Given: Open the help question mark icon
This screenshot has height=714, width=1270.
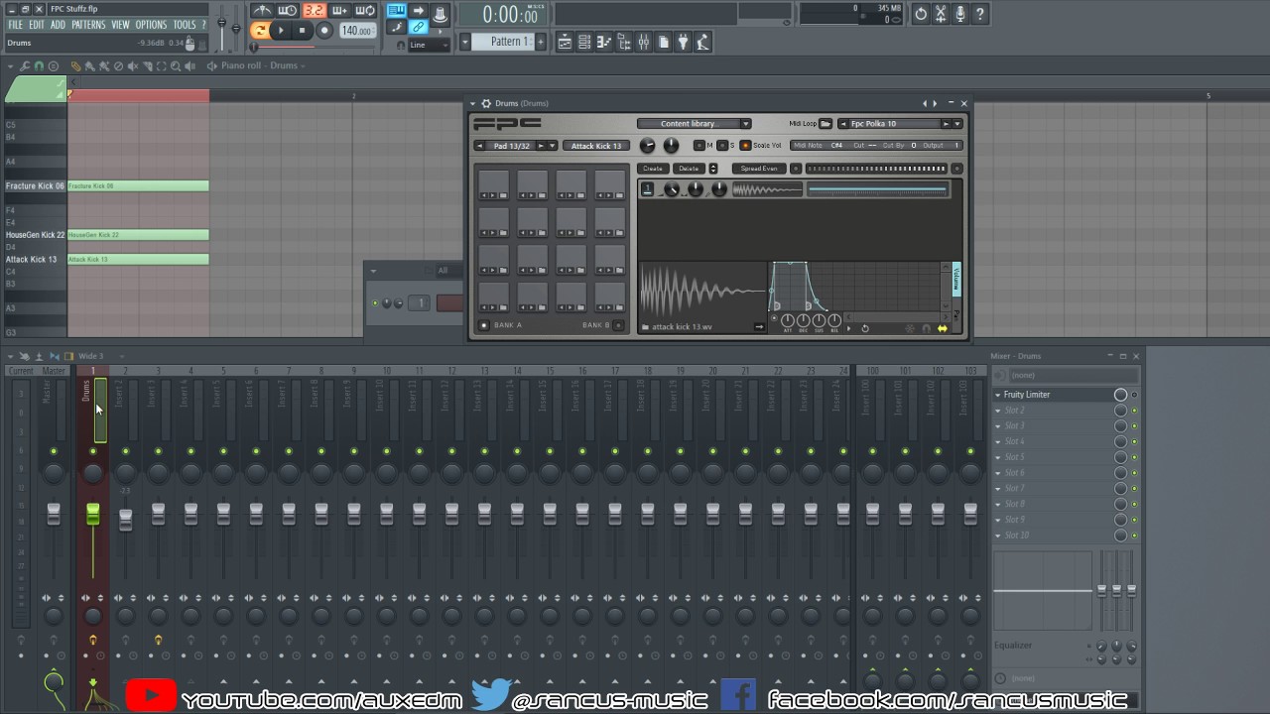Looking at the screenshot, I should coord(980,14).
